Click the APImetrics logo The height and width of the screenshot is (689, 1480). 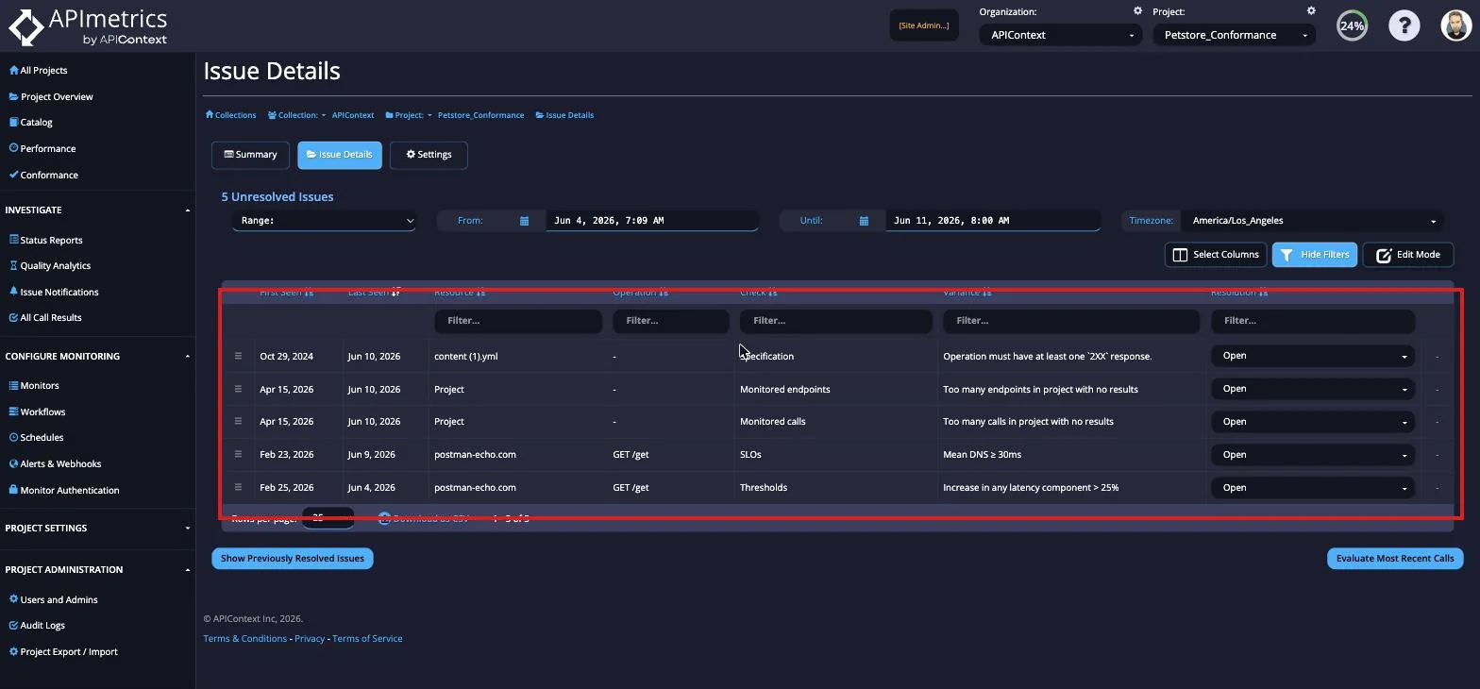pyautogui.click(x=88, y=26)
